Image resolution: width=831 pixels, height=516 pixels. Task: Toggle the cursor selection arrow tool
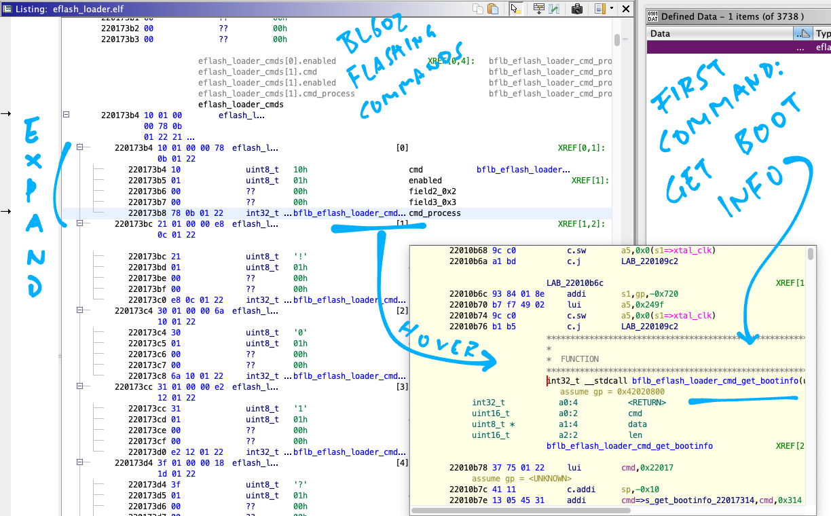tap(516, 9)
